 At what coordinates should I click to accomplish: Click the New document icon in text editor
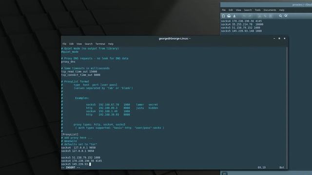click(x=223, y=16)
